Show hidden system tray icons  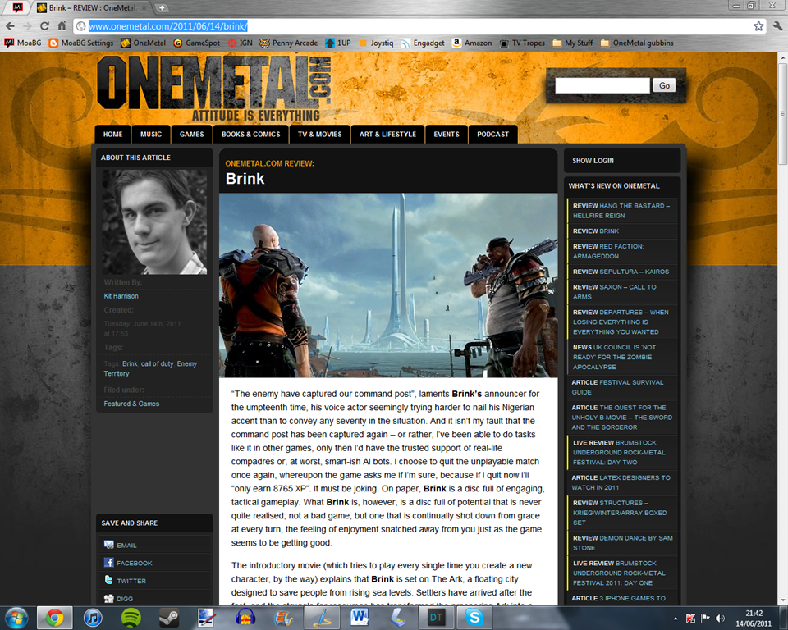click(x=676, y=619)
